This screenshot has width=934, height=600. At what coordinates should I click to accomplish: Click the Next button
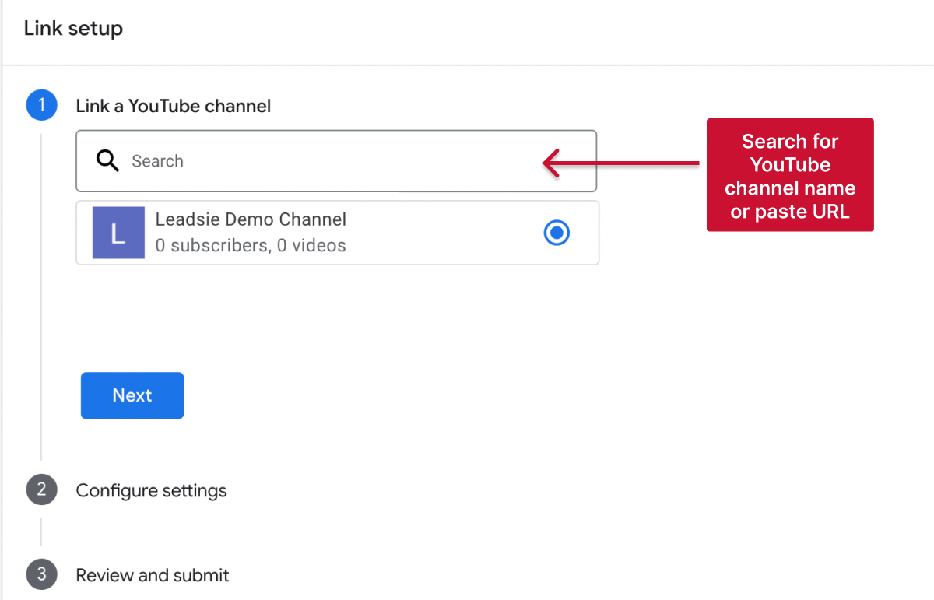pyautogui.click(x=132, y=395)
